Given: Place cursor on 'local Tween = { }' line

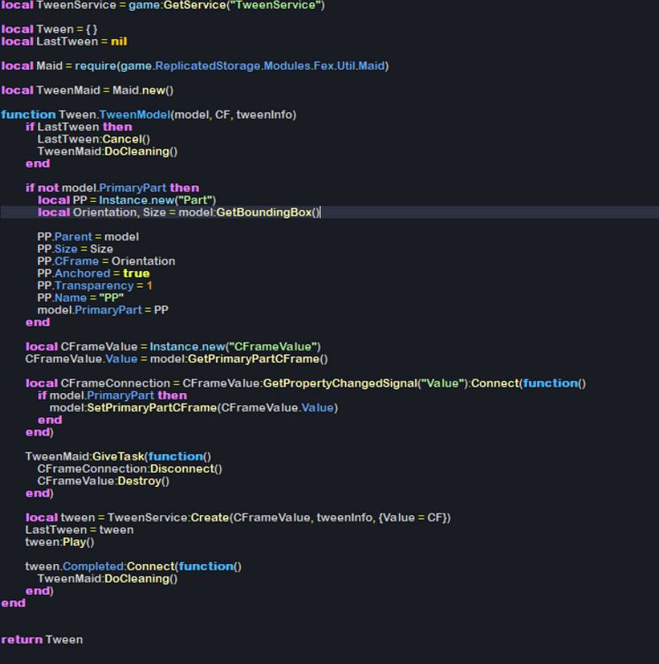Looking at the screenshot, I should tap(50, 29).
